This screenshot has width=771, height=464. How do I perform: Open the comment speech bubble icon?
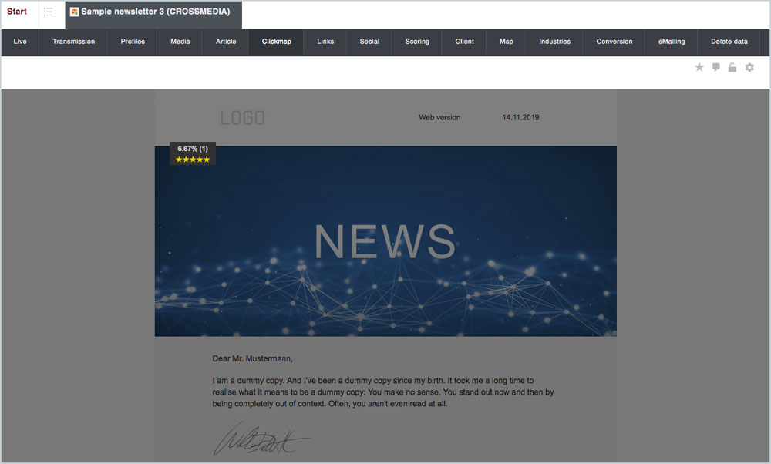(x=716, y=68)
